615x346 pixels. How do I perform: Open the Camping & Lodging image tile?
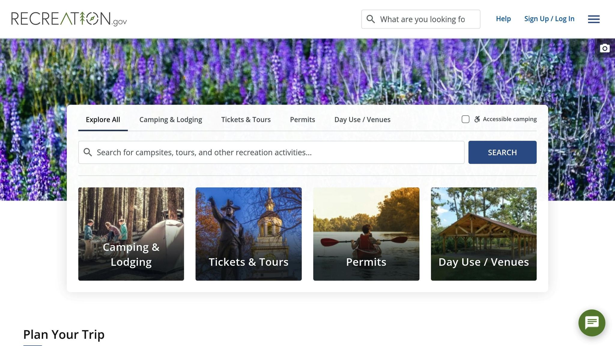click(x=131, y=234)
